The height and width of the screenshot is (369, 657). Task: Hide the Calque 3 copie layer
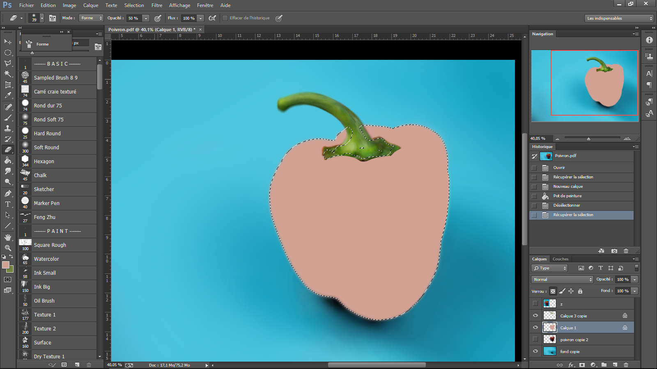pos(535,316)
